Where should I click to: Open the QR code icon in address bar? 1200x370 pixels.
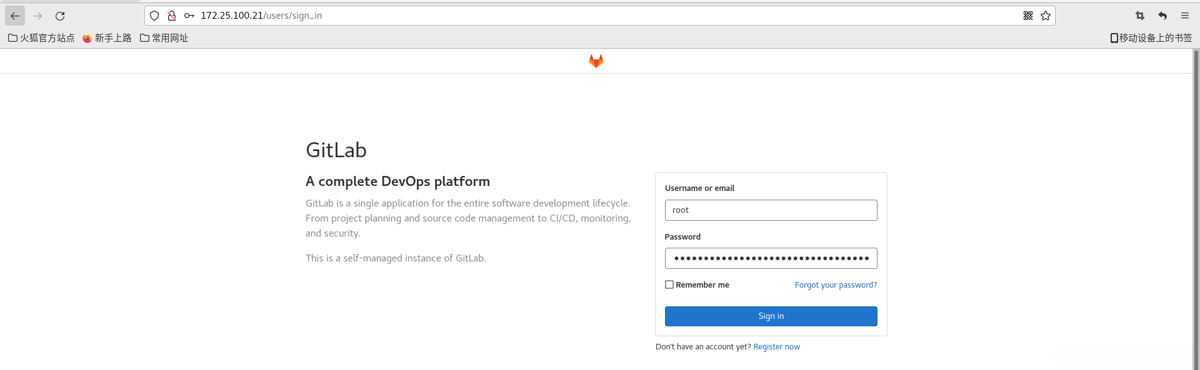1028,16
